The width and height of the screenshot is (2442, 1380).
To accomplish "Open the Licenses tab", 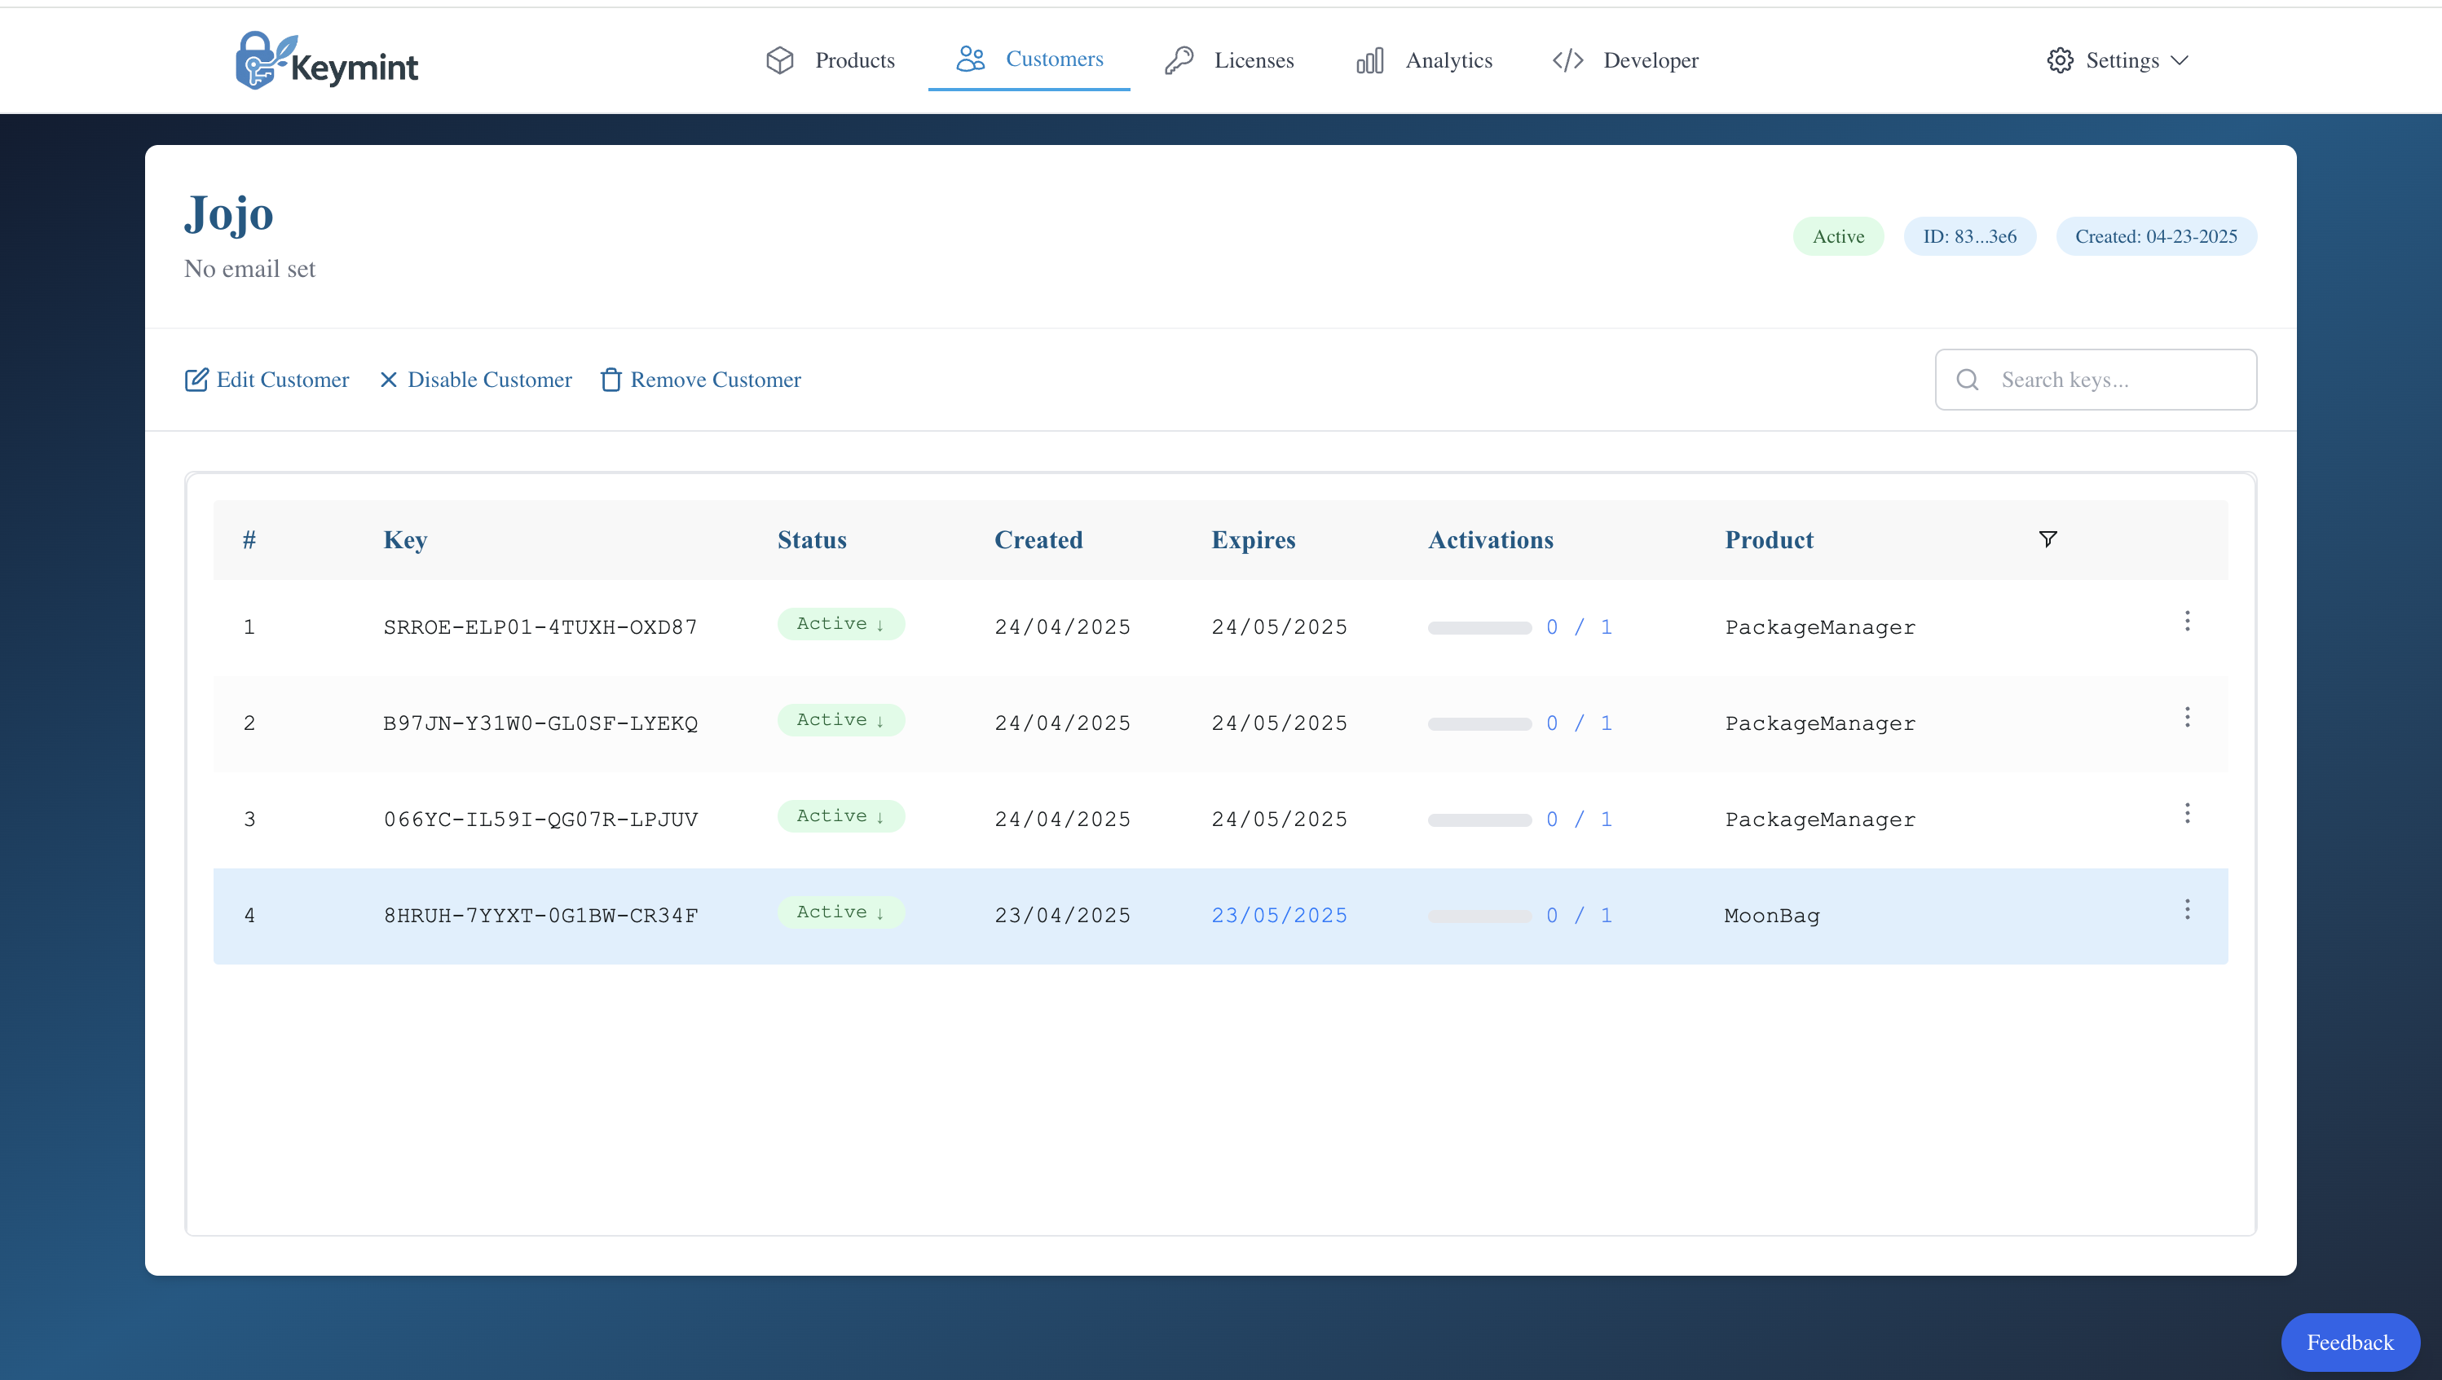I will [1253, 60].
